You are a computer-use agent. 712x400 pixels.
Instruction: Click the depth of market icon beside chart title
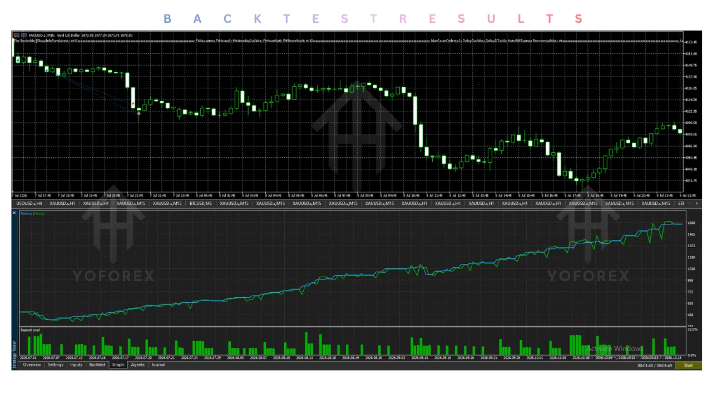pos(24,35)
